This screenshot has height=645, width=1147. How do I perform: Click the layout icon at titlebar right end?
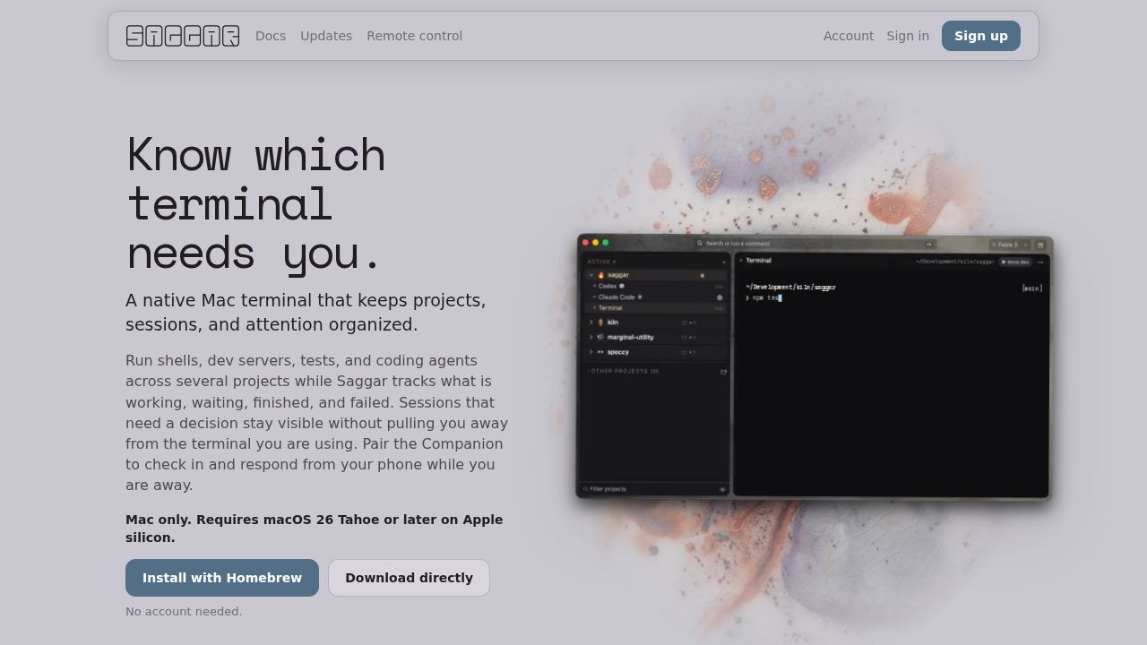1040,245
